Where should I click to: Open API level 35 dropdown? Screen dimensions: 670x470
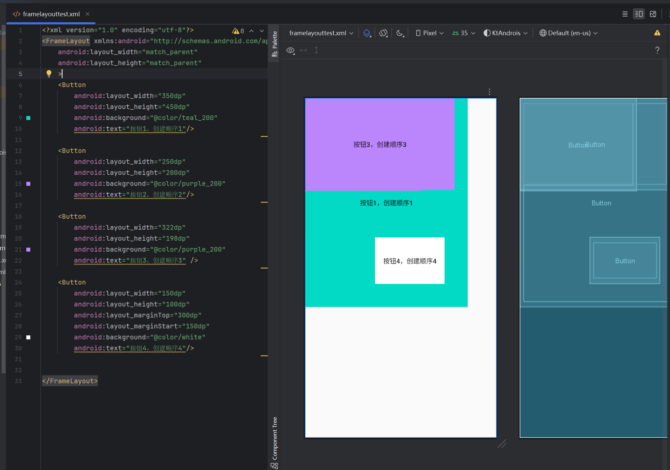[x=464, y=33]
